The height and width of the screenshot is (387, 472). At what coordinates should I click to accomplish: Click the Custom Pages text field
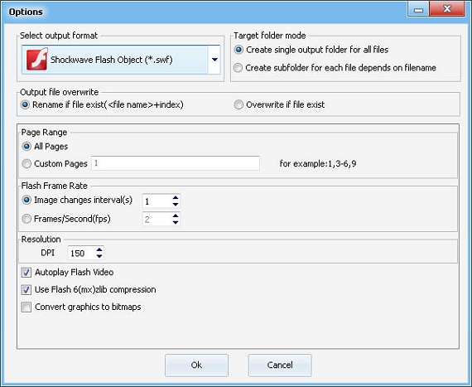(x=176, y=163)
